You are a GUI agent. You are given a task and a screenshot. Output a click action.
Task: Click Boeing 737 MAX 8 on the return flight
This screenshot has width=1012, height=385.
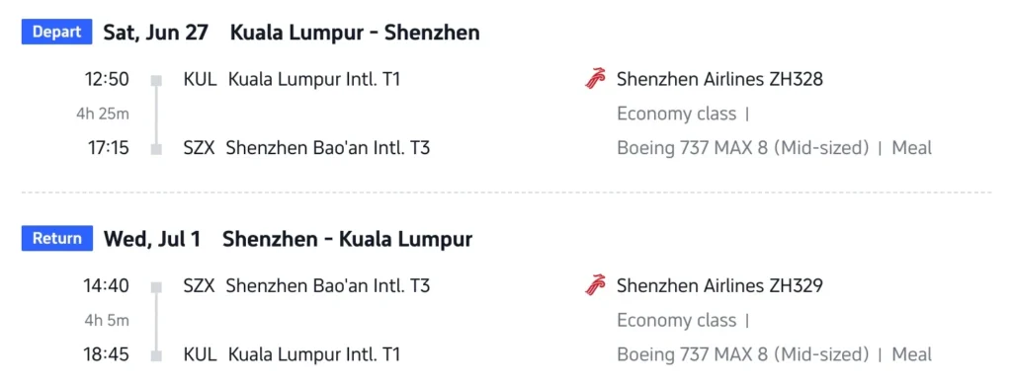(693, 354)
